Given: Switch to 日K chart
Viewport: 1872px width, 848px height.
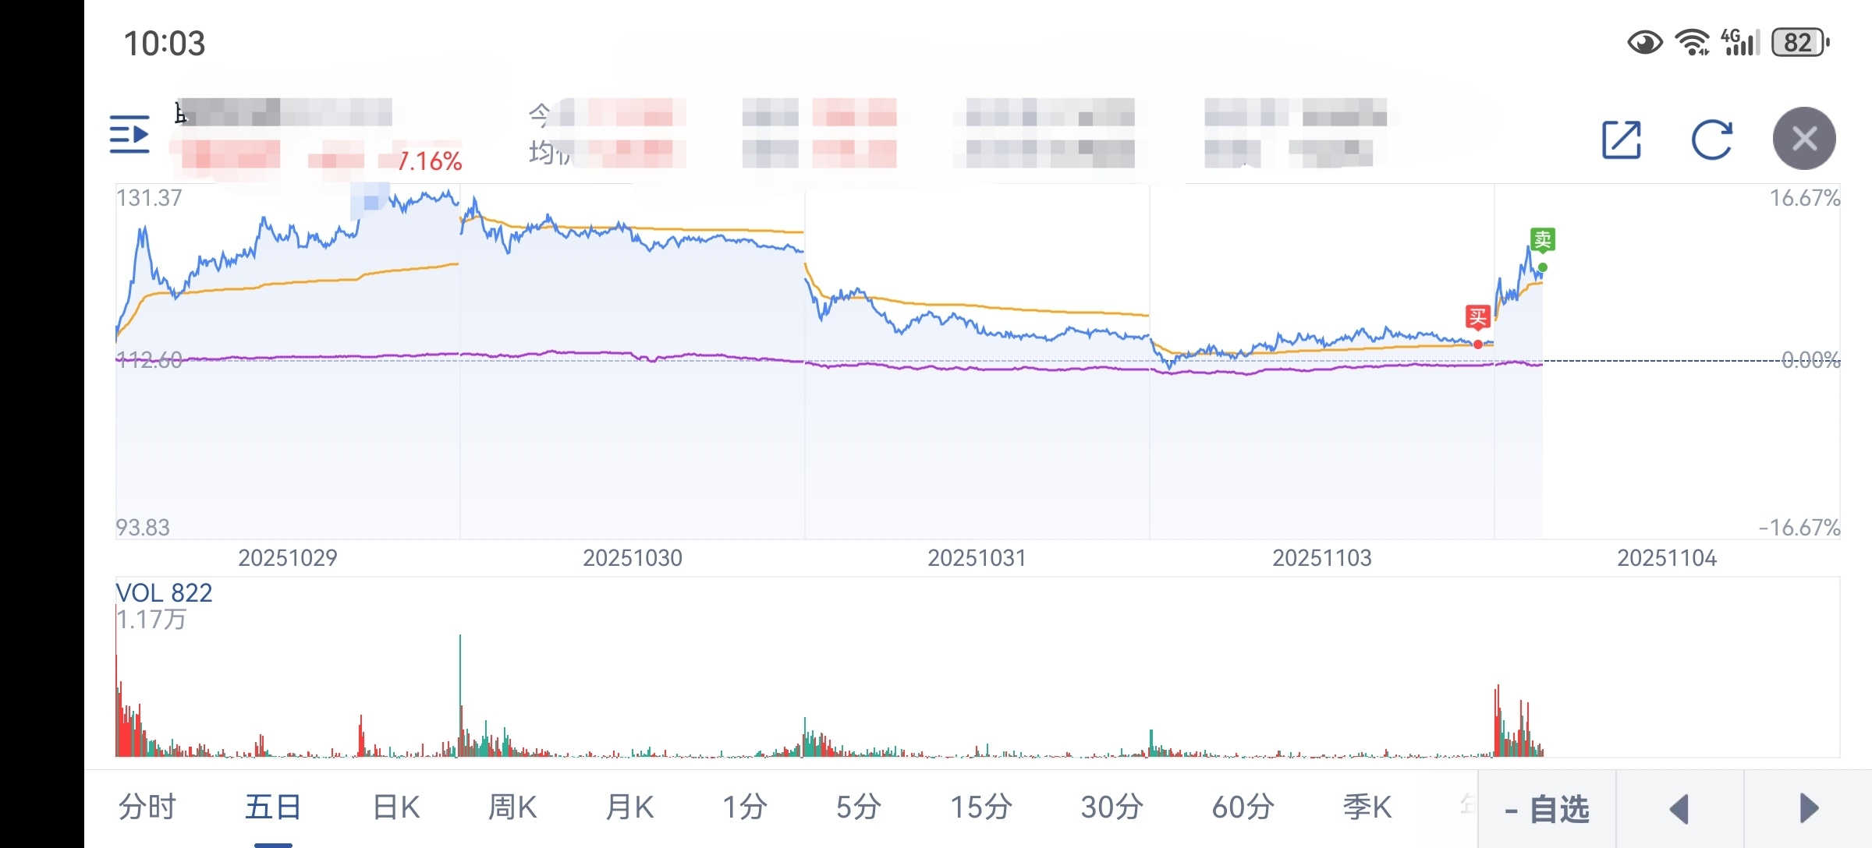Looking at the screenshot, I should coord(396,807).
